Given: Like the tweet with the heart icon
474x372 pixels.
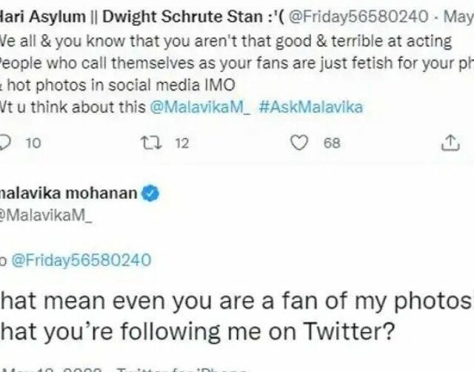Looking at the screenshot, I should [299, 143].
